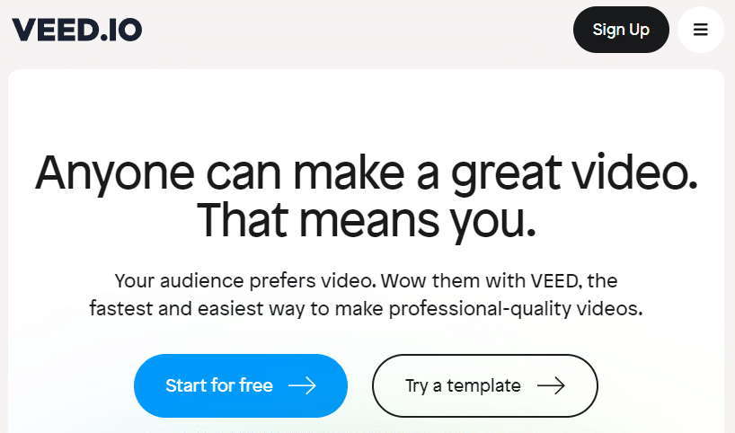735x433 pixels.
Task: Click the headline "Anyone can make a great video."
Action: (367, 172)
